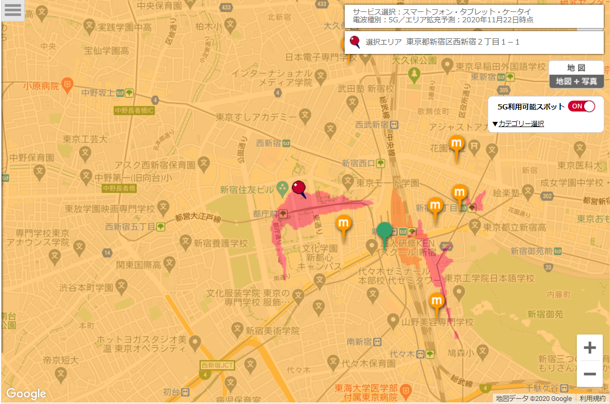610x404 pixels.
Task: Click the 初台 station icon
Action: tap(186, 392)
